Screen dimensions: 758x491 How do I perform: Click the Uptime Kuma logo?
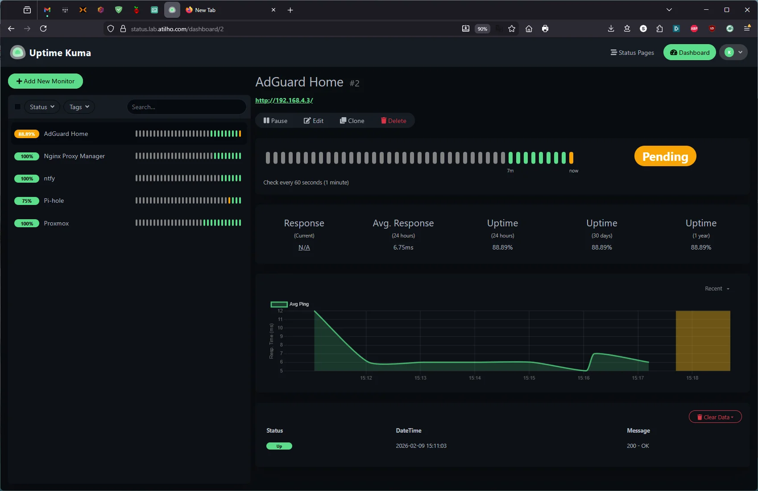click(x=17, y=52)
